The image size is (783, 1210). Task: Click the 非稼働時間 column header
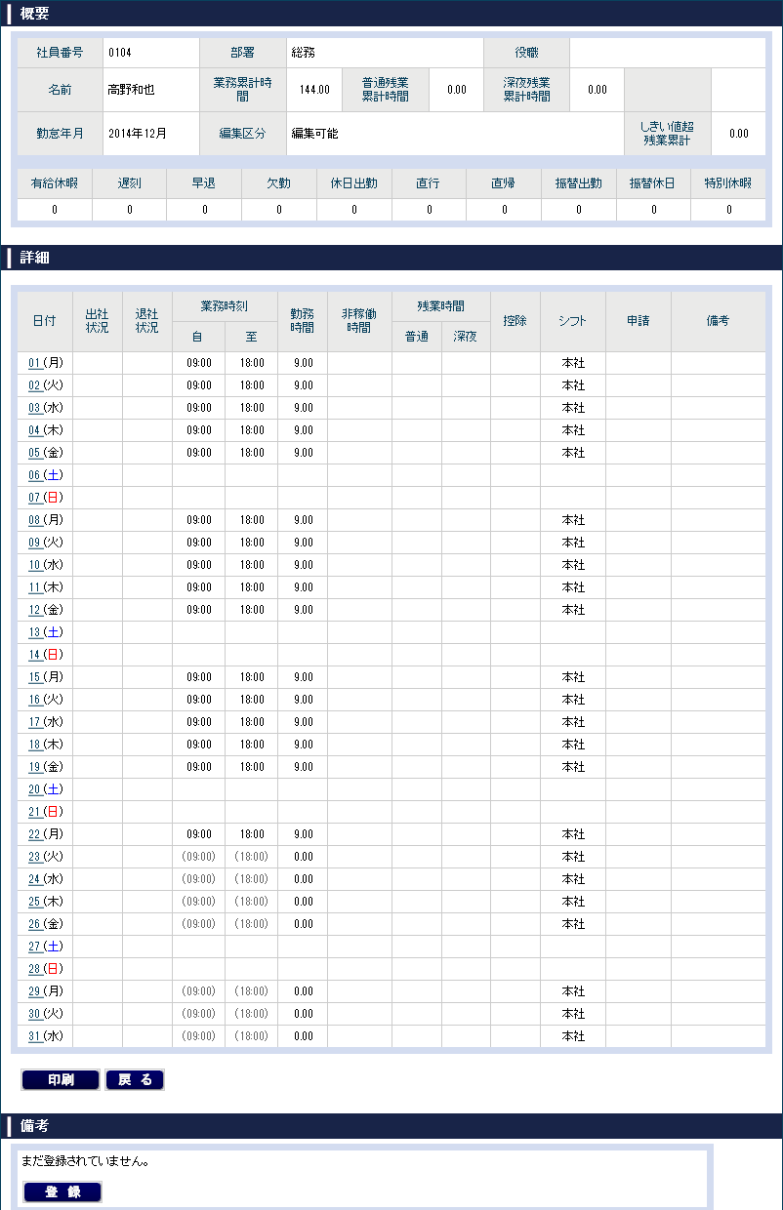[x=359, y=321]
